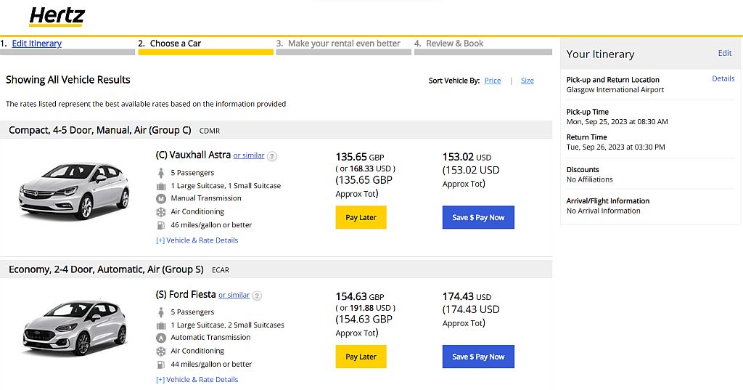
Task: Click fuel economy icon for Vauxhall Astra
Action: coord(161,225)
